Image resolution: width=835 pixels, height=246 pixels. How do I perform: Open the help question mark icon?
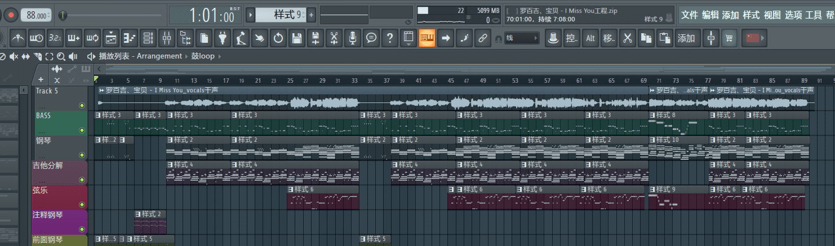(x=389, y=38)
